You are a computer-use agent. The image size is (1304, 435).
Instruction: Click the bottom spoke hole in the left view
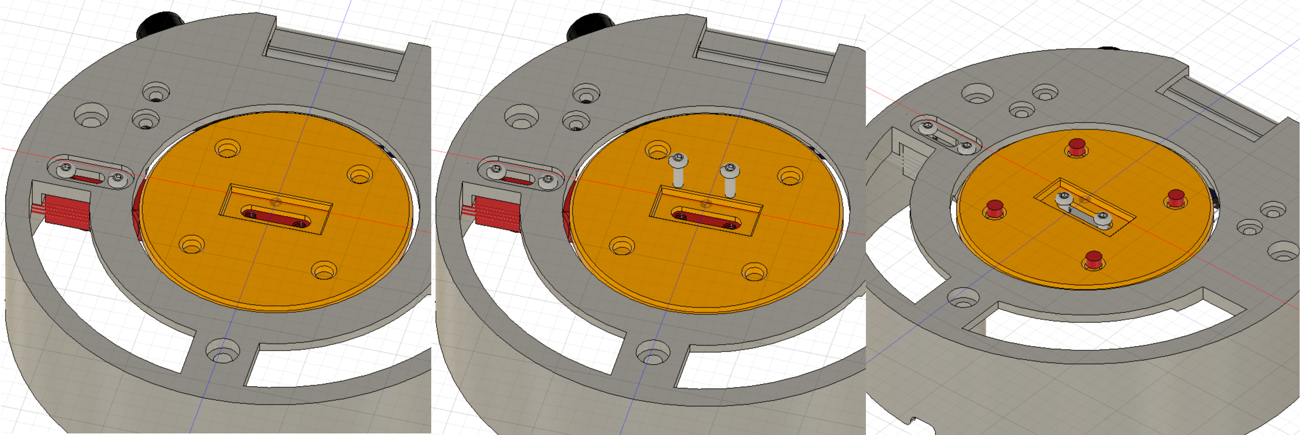222,350
